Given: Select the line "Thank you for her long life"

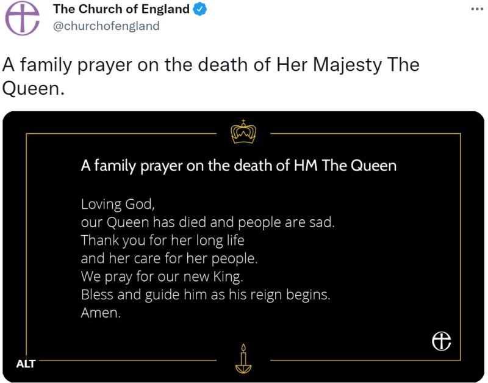Looking at the screenshot, I should (162, 240).
